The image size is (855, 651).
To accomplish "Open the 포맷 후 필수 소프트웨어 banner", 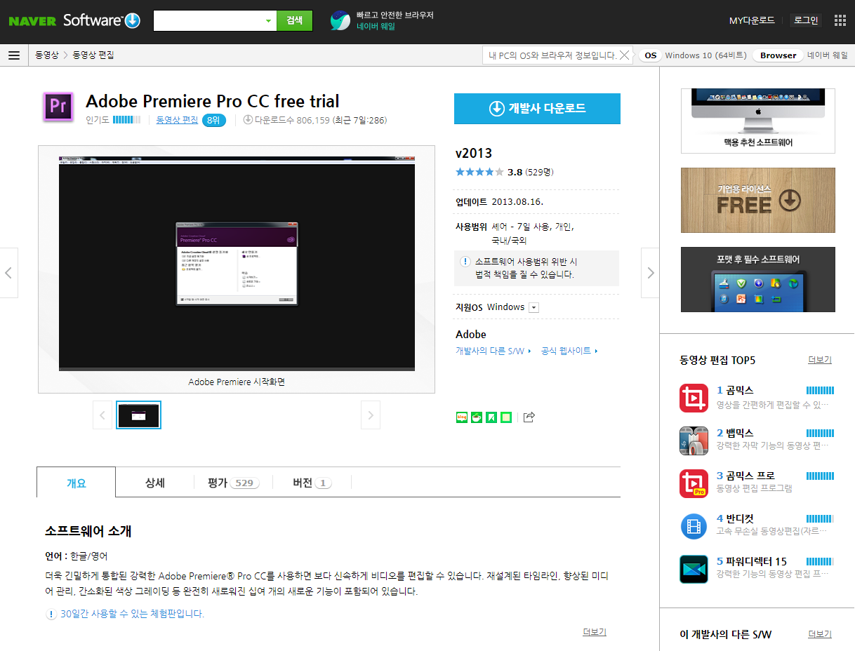I will tap(758, 279).
